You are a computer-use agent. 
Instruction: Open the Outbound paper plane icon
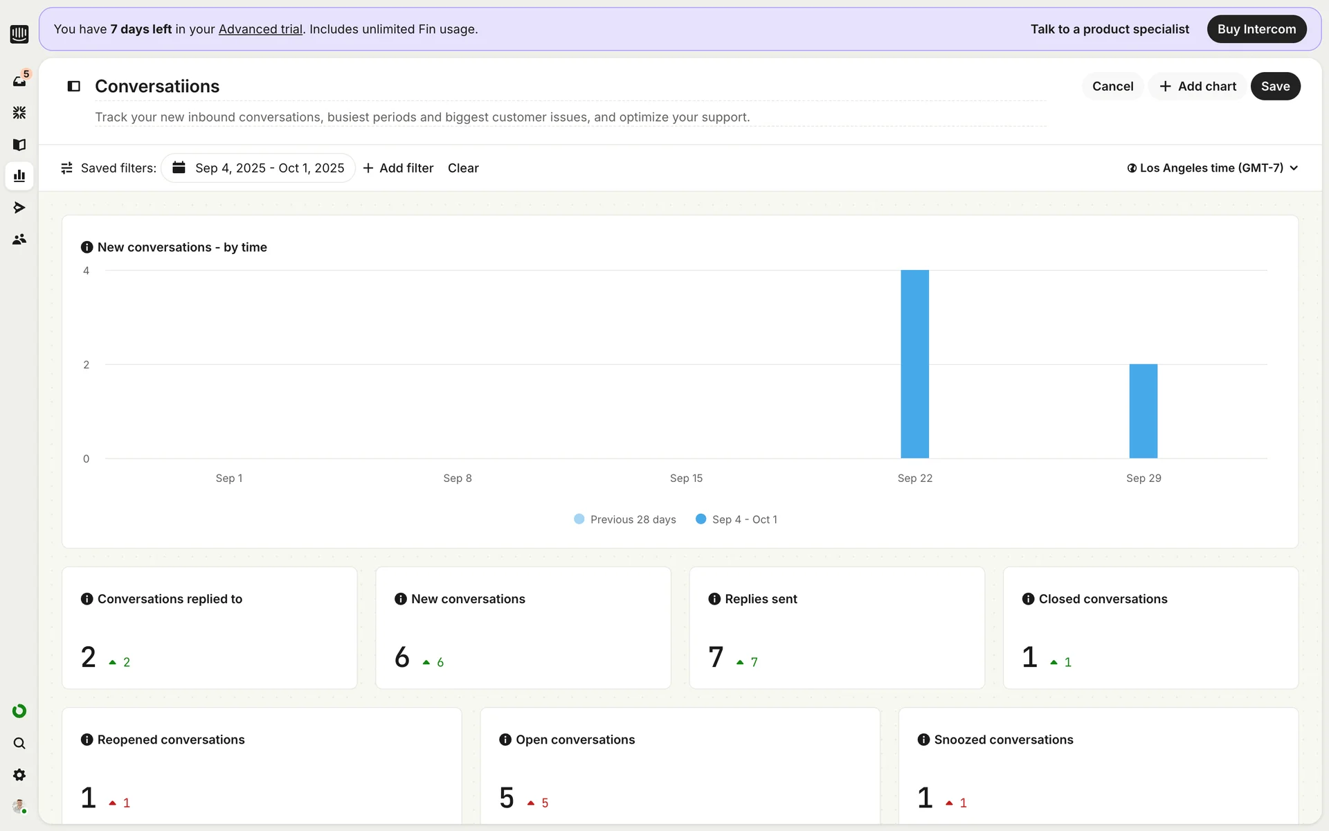tap(19, 207)
